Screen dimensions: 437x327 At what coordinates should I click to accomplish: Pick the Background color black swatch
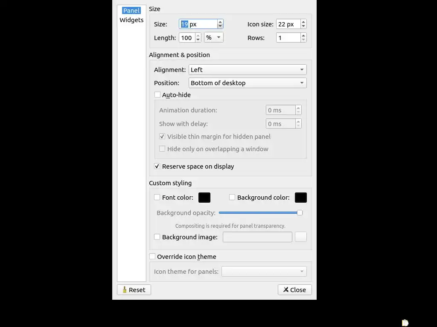coord(301,198)
